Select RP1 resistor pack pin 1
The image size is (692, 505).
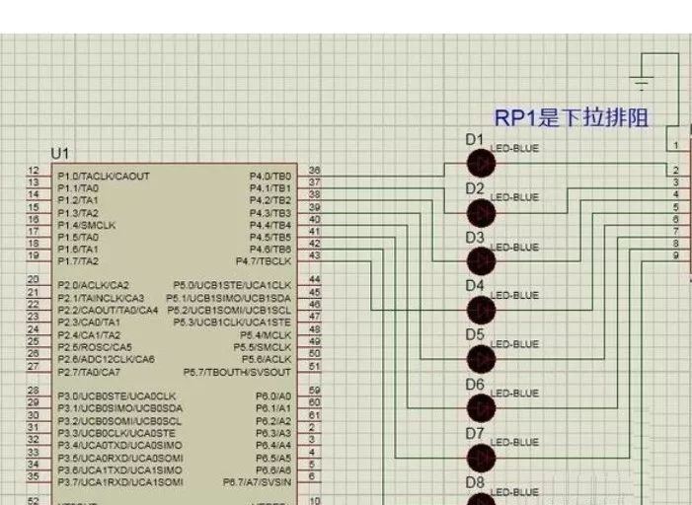point(676,145)
